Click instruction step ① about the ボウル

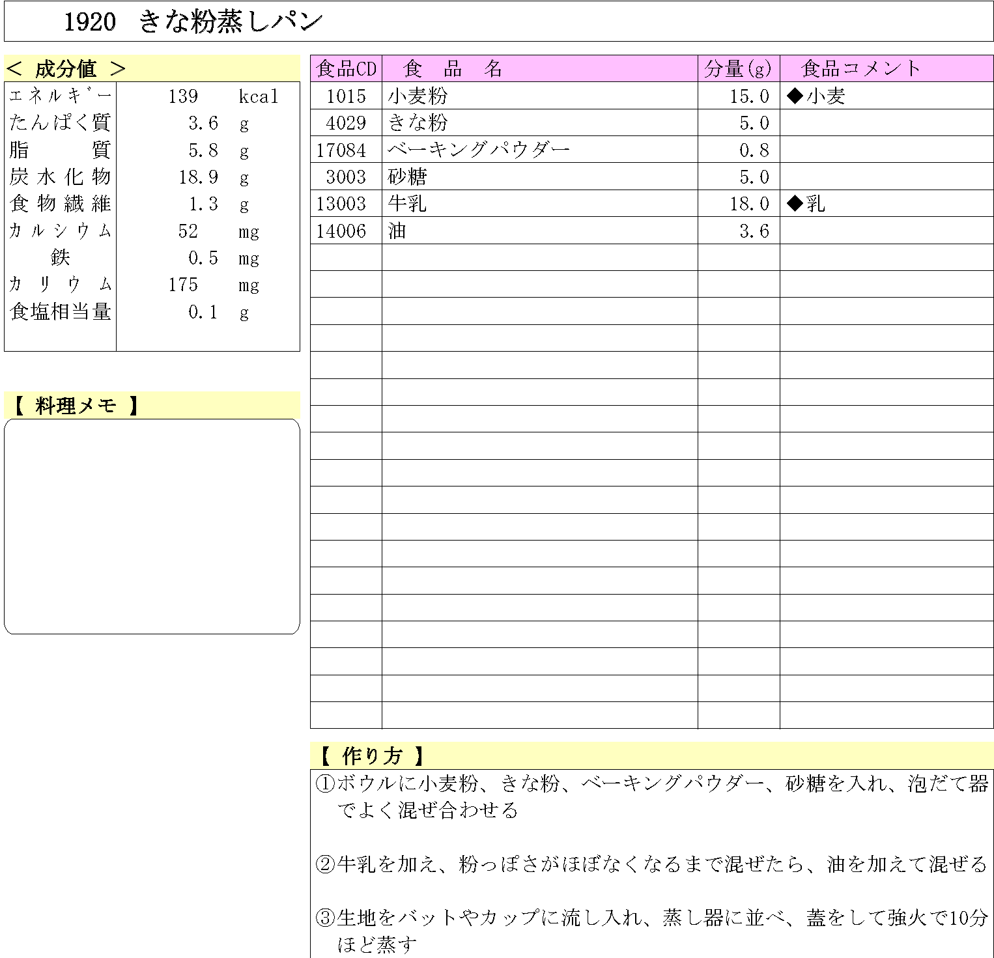point(651,796)
